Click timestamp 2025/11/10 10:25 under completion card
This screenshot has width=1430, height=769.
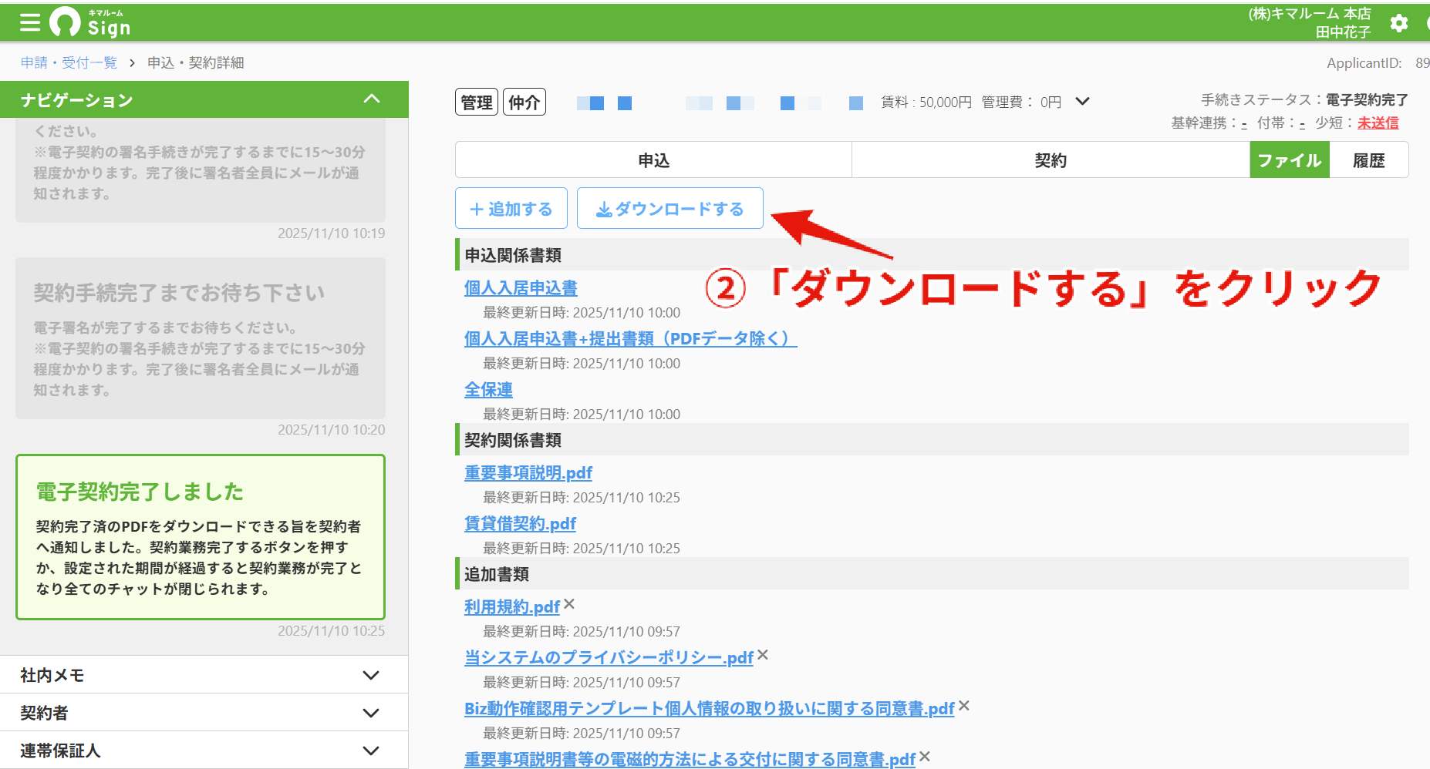click(x=331, y=630)
